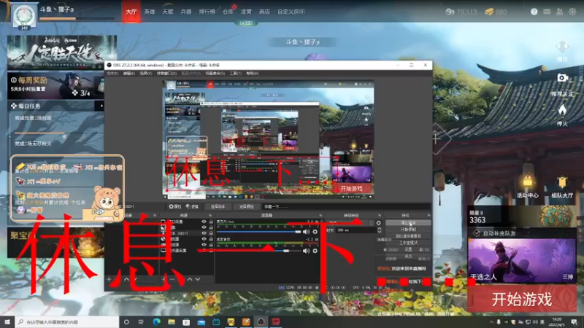Select the text (GDI+) source row

point(186,233)
